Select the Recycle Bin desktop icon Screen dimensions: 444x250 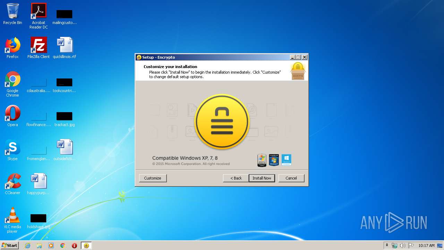pos(12,14)
